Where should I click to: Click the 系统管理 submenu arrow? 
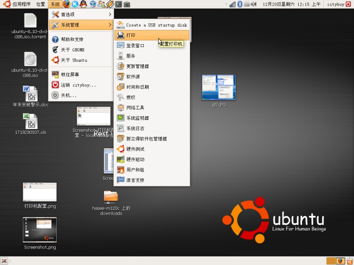pyautogui.click(x=110, y=25)
